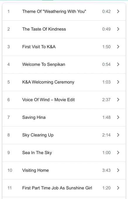Viewport: 128px width, 199px height.
Task: Expand First Part Time Job As Sunshine Girl arrow
Action: (118, 188)
